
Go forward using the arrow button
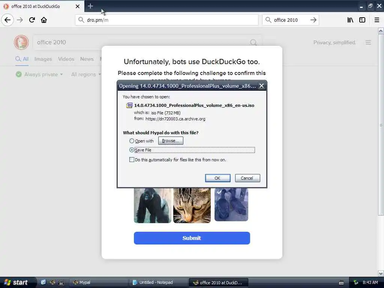point(20,20)
